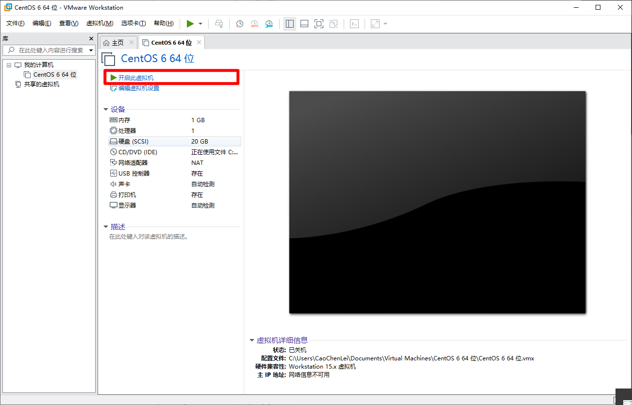
Task: Open the power options dropdown arrow
Action: (200, 24)
